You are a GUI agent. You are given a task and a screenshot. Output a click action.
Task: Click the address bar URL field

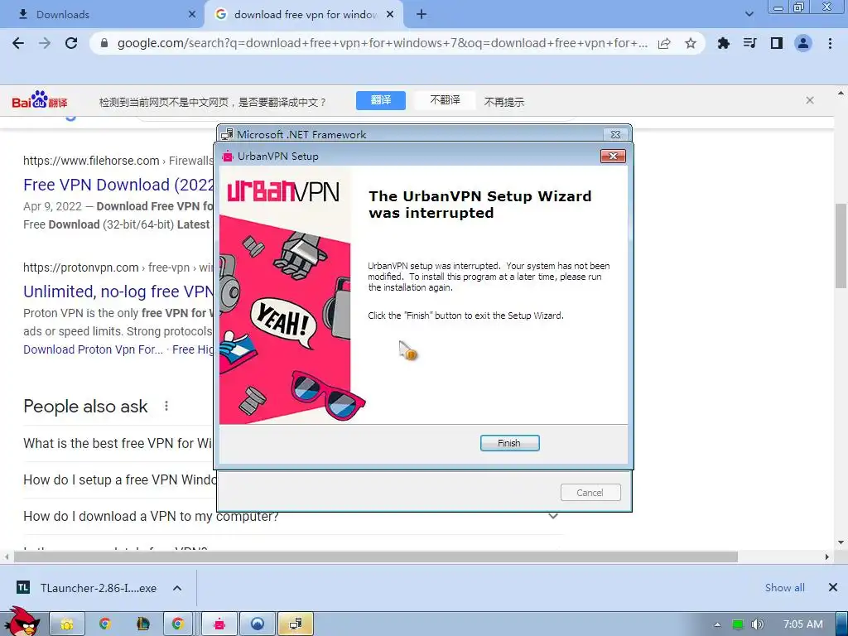(382, 43)
